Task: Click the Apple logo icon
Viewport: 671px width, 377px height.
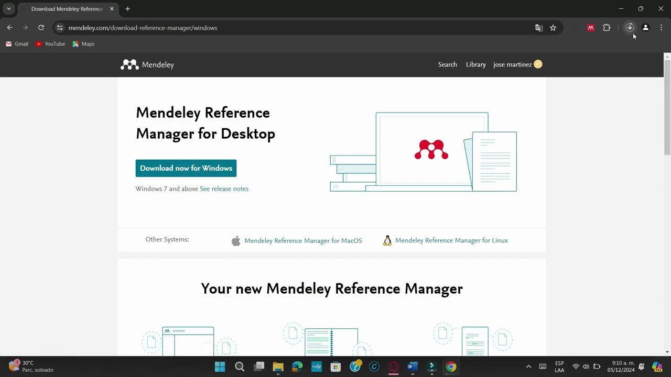Action: click(x=236, y=241)
